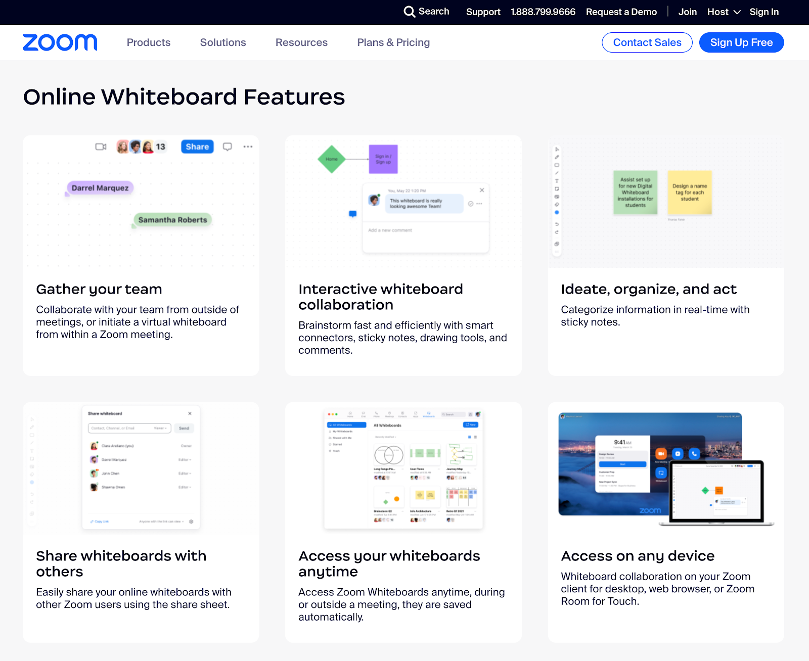The image size is (809, 661).
Task: Open the settings gear in the Share whiteboard dialog
Action: (191, 522)
